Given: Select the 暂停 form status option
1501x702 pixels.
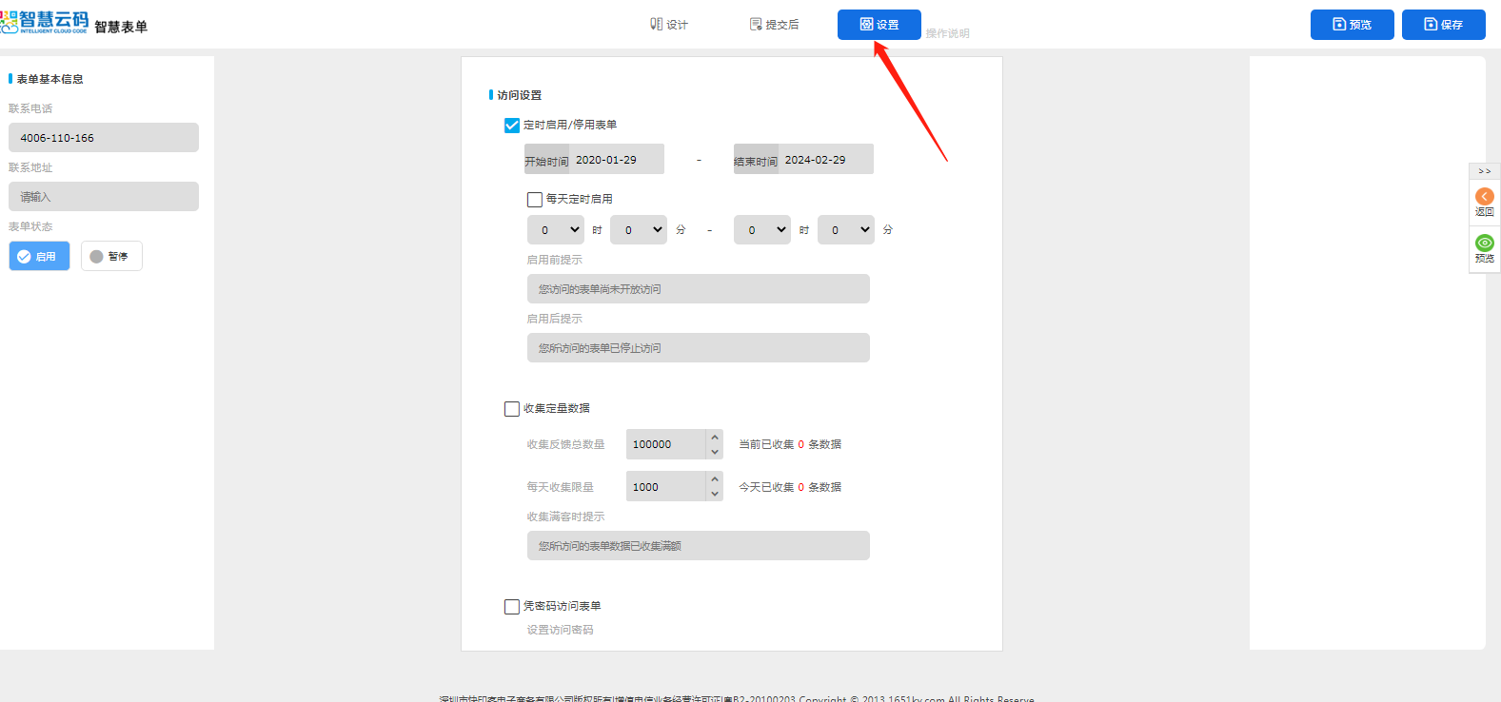Looking at the screenshot, I should point(111,257).
